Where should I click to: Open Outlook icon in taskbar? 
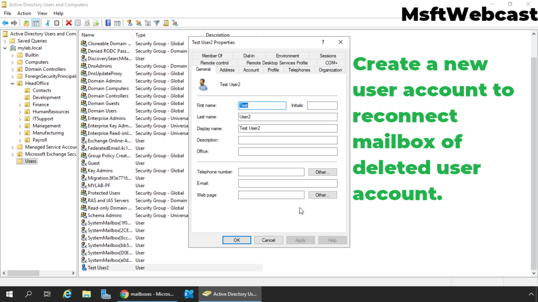click(x=189, y=294)
